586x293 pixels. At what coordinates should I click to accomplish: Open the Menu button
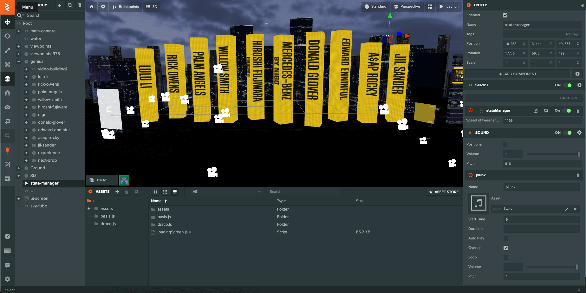click(7, 7)
